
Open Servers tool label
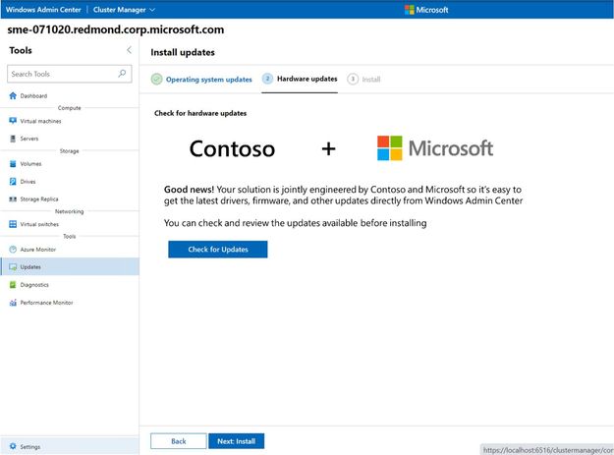[29, 139]
